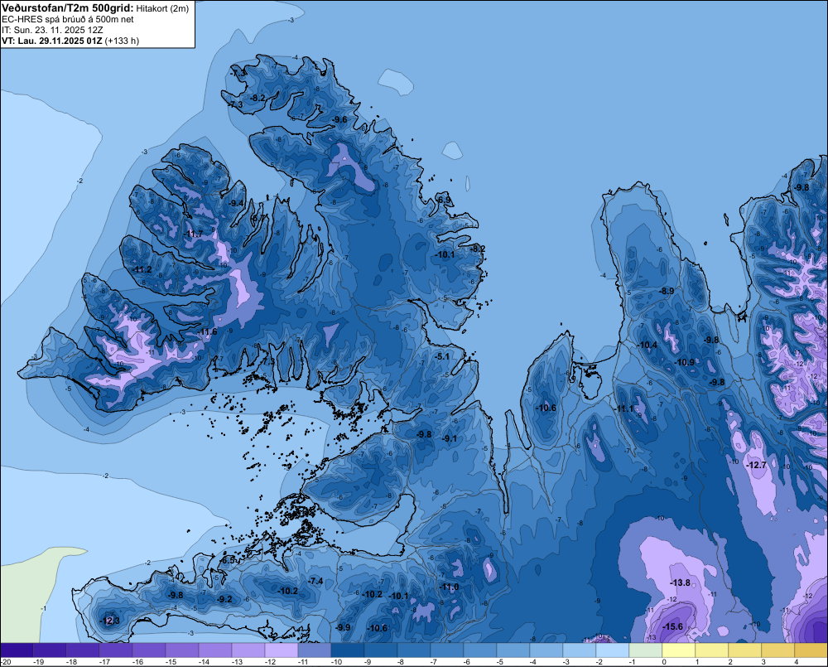The height and width of the screenshot is (667, 828).
Task: Click the -13.8 temperature value on map
Action: (x=680, y=582)
